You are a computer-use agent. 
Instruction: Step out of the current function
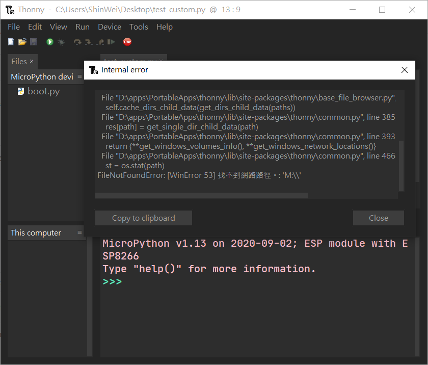(x=101, y=41)
